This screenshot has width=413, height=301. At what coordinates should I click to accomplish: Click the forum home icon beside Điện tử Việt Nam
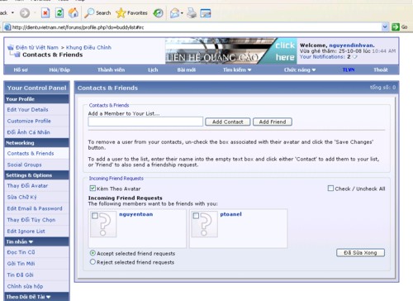pos(11,47)
